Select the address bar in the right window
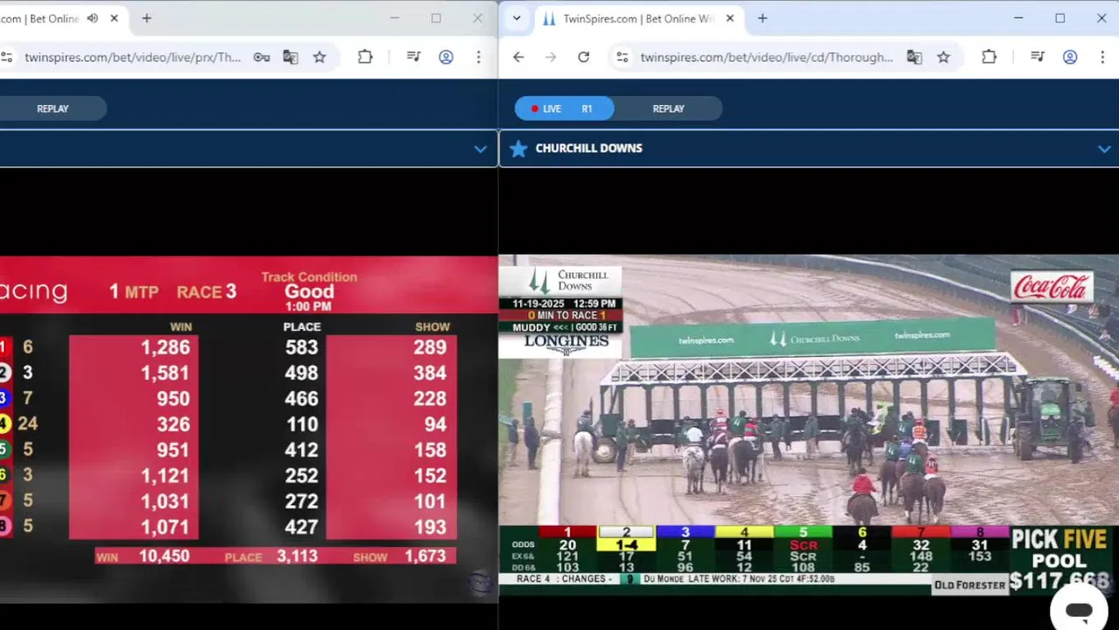Viewport: 1119px width, 630px height. 766,57
